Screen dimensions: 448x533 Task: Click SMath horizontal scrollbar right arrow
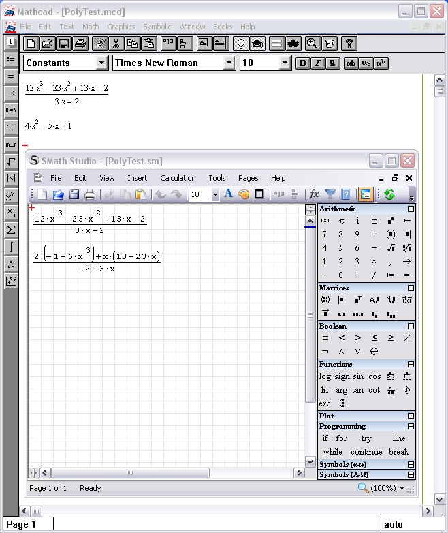point(299,472)
